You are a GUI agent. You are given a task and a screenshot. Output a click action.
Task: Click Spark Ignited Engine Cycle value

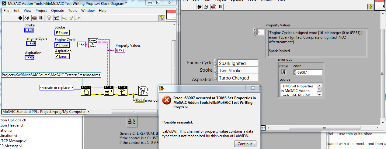[x=238, y=63]
